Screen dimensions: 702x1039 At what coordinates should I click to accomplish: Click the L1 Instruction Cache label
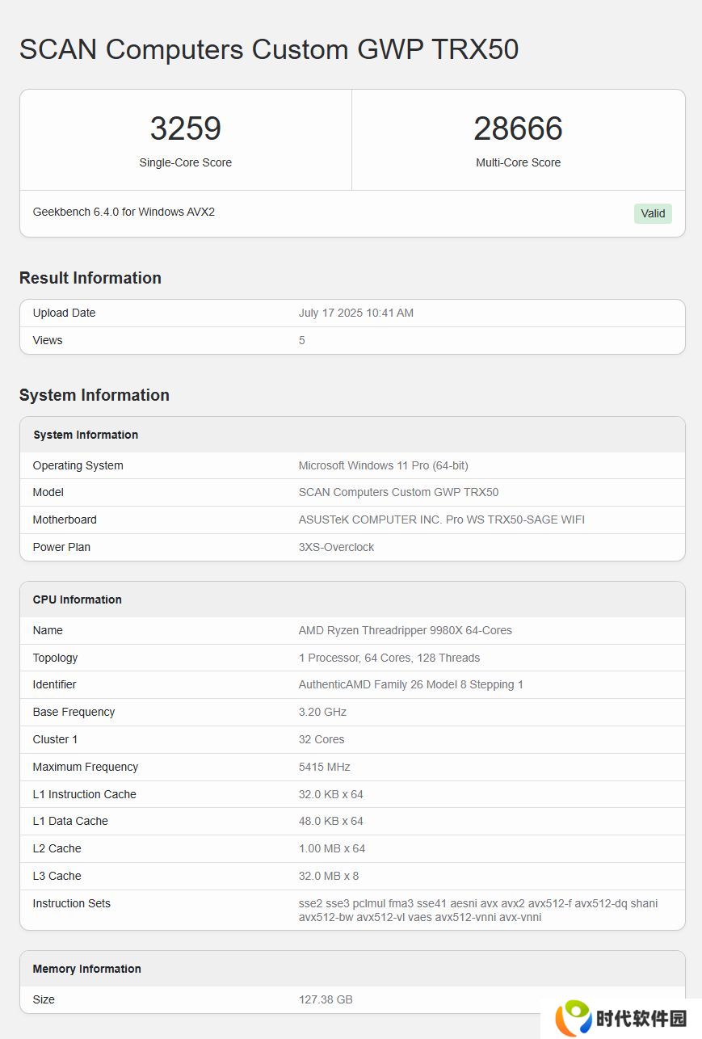coord(85,794)
